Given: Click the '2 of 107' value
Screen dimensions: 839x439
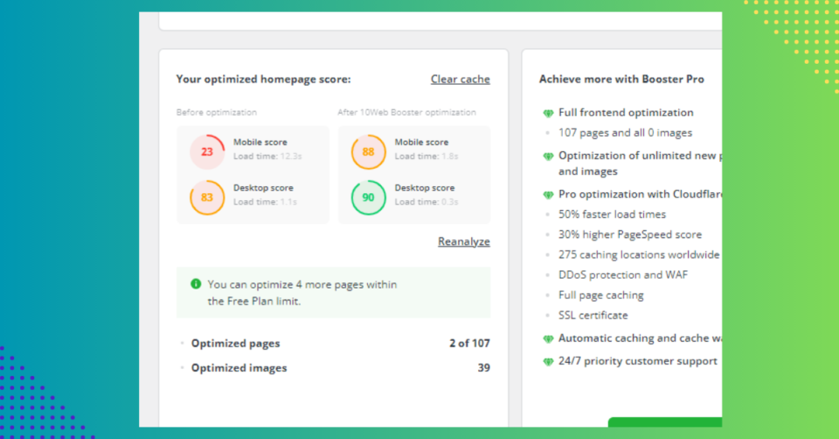Looking at the screenshot, I should click(469, 343).
